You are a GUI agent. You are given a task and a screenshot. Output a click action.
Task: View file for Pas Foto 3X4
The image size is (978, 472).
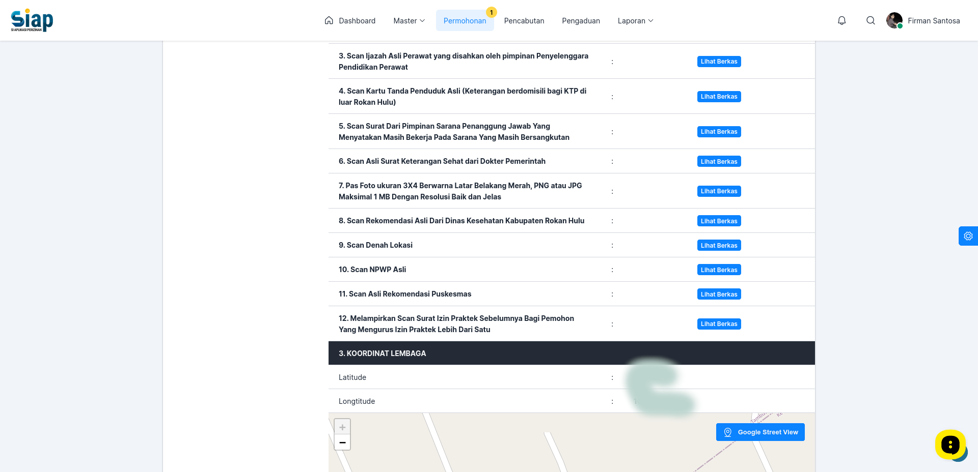click(x=719, y=191)
